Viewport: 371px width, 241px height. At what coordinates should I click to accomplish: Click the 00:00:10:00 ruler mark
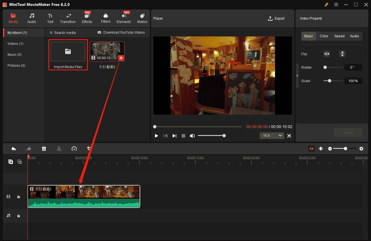(x=139, y=158)
